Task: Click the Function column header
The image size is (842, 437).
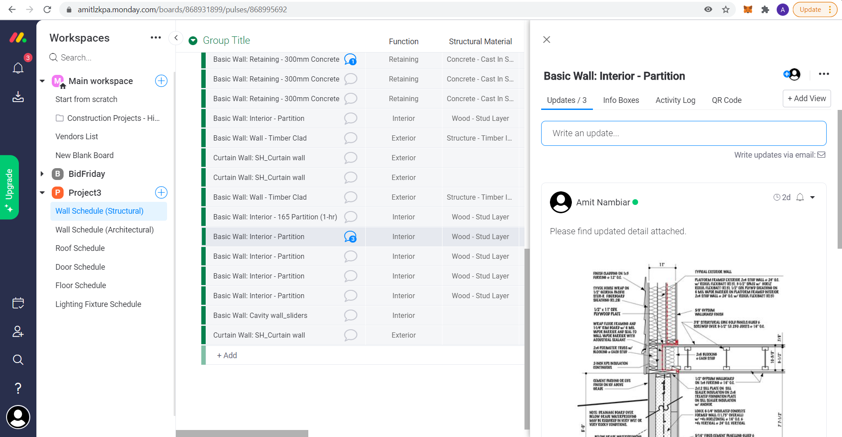Action: click(x=403, y=42)
